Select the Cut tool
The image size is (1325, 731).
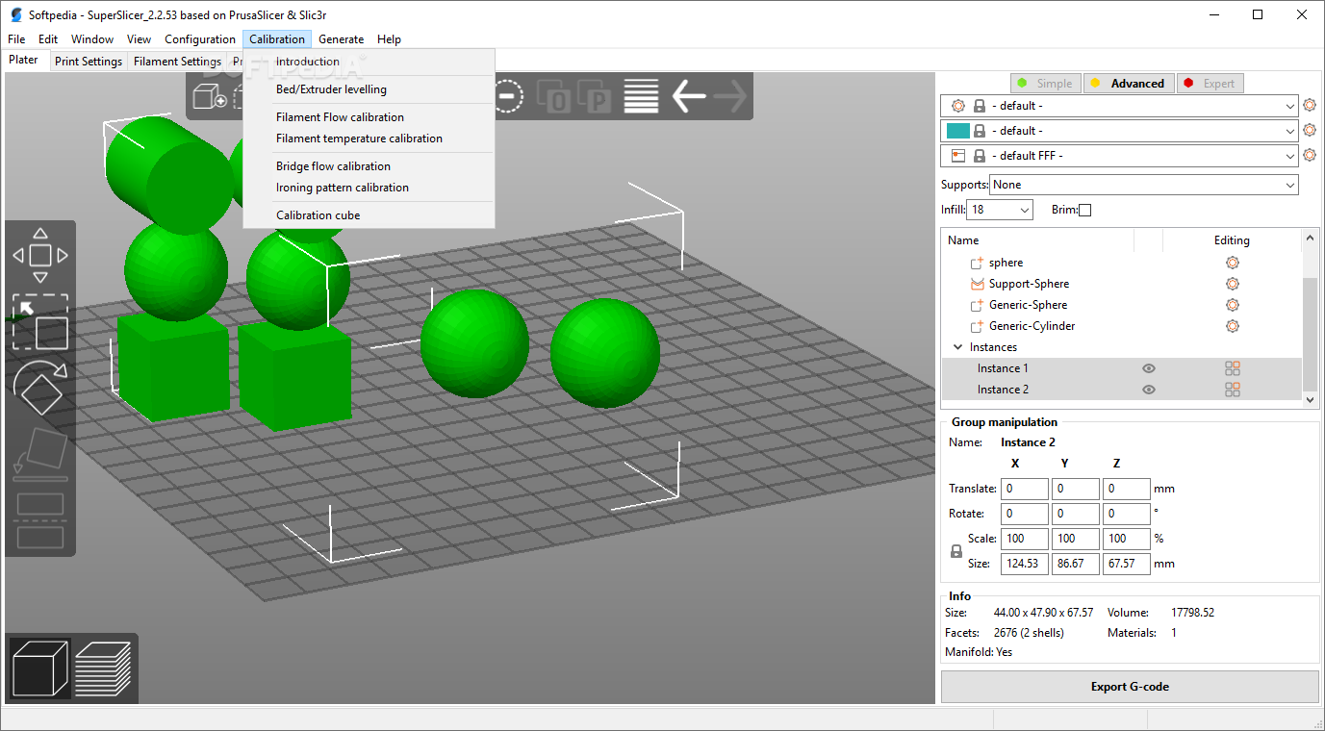(39, 520)
